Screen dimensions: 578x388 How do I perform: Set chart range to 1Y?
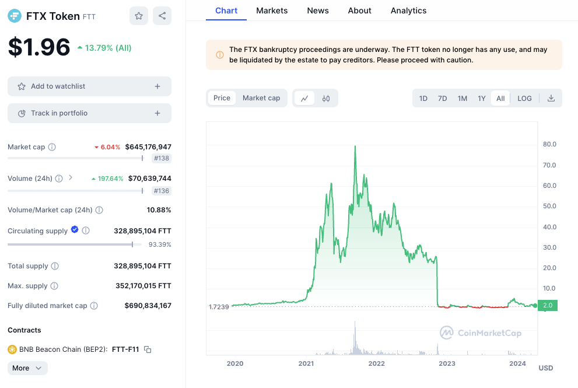click(481, 99)
